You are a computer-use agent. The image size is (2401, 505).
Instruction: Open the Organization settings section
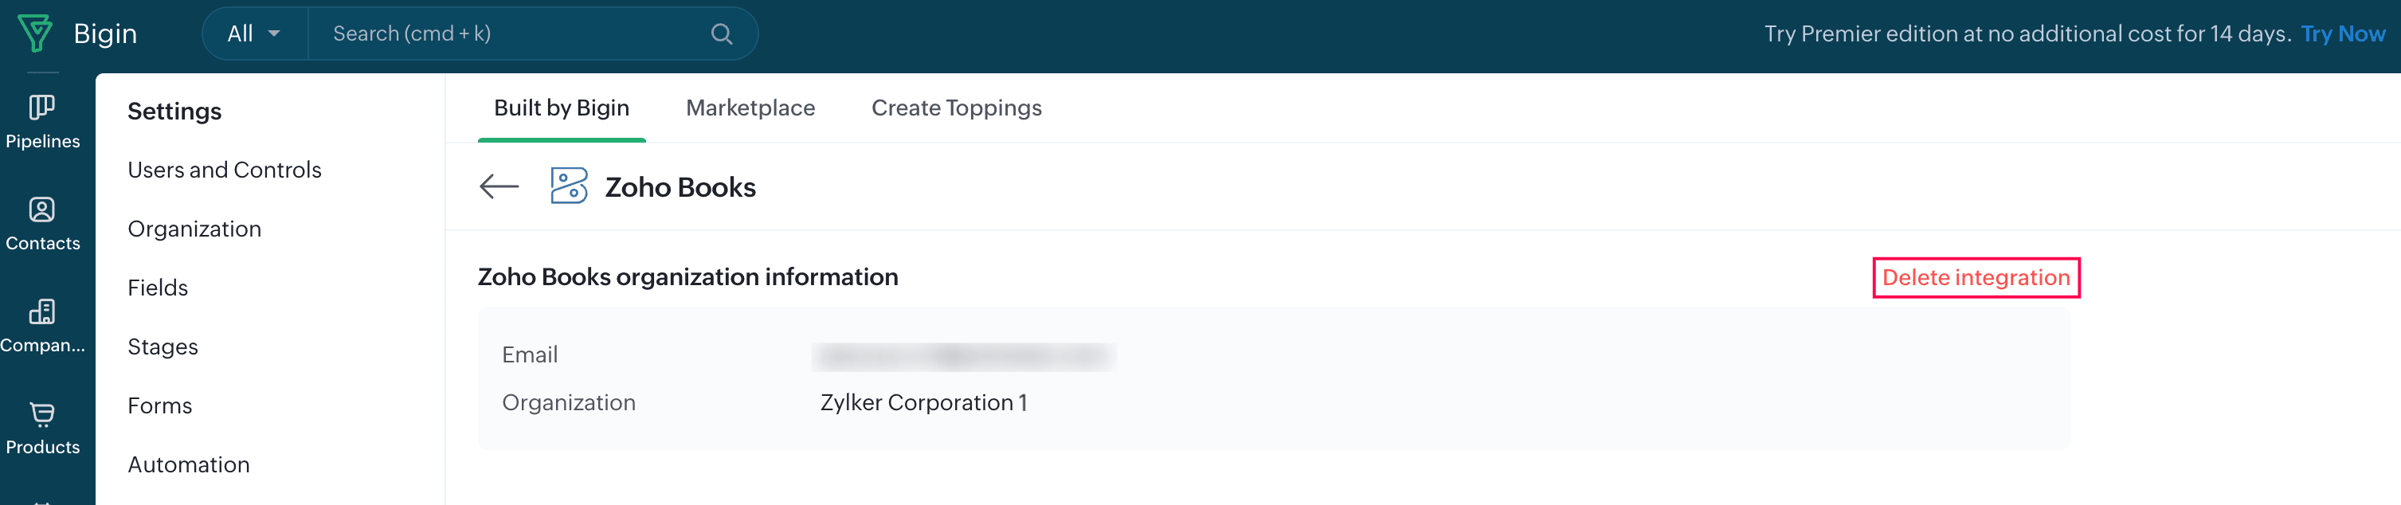tap(194, 229)
